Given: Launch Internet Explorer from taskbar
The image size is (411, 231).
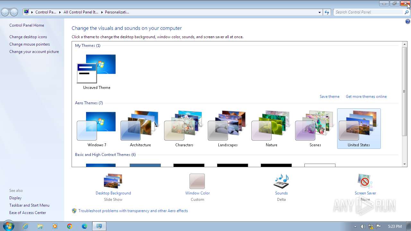Looking at the screenshot, I should point(25,226).
